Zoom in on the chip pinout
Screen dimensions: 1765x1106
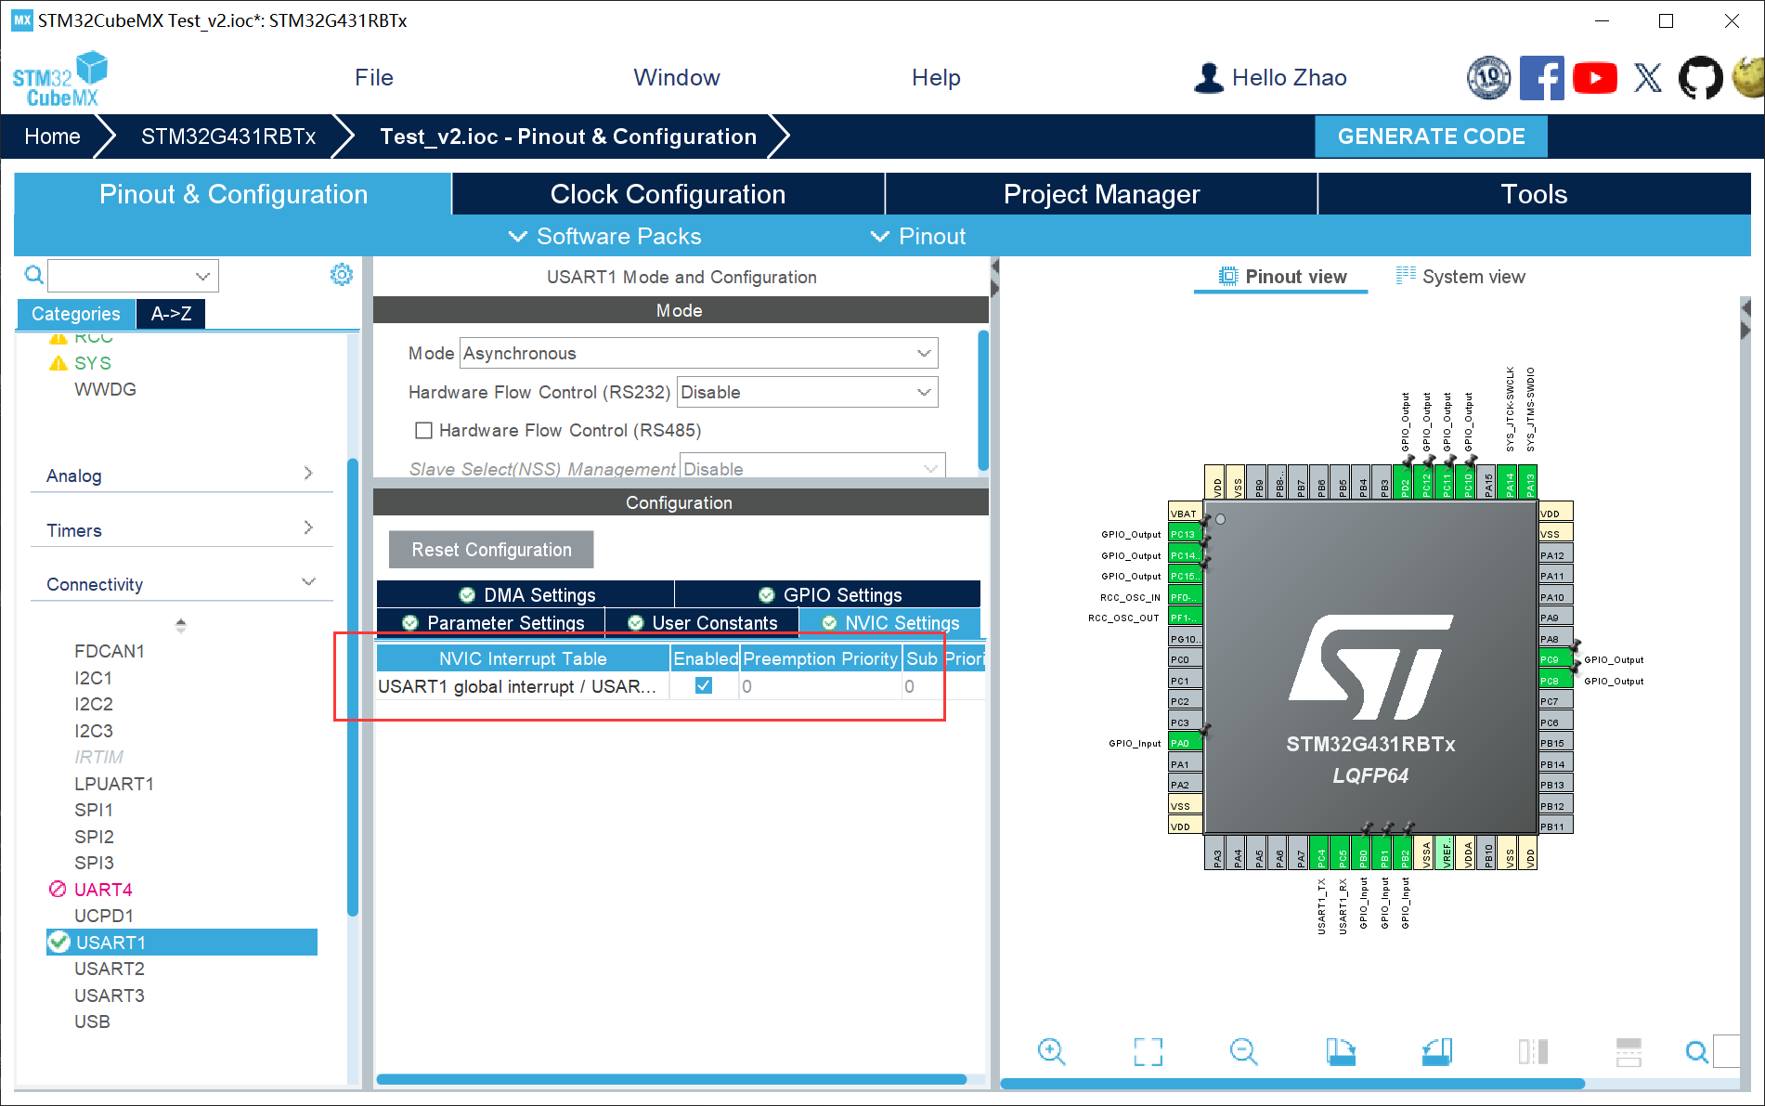click(1051, 1051)
